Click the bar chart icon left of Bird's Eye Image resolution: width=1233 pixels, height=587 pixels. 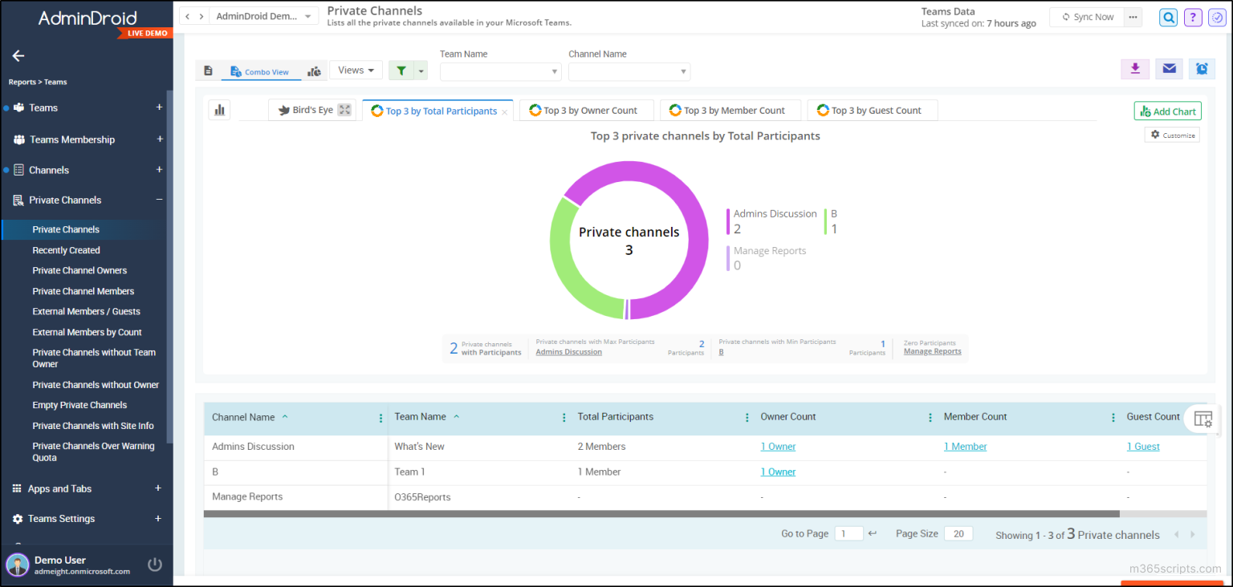219,110
